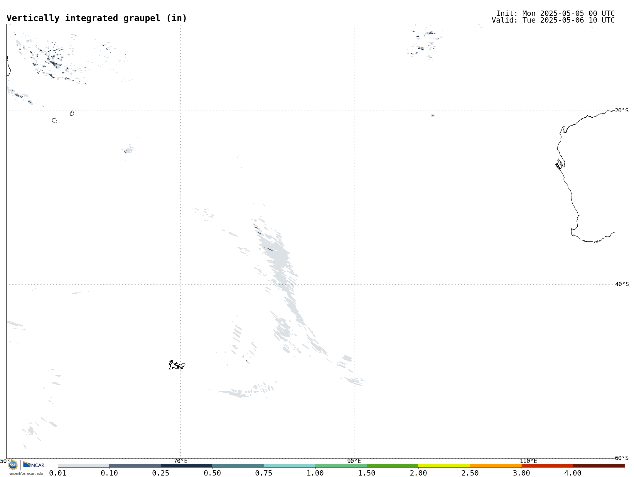Click the 0.25 colorbar tick label

(161, 473)
